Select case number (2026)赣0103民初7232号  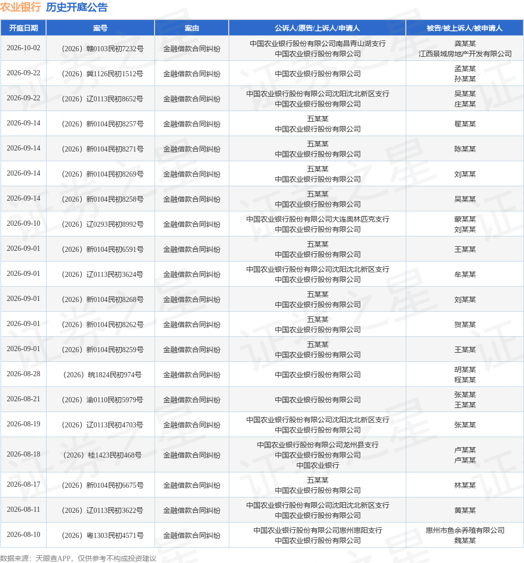click(x=102, y=49)
